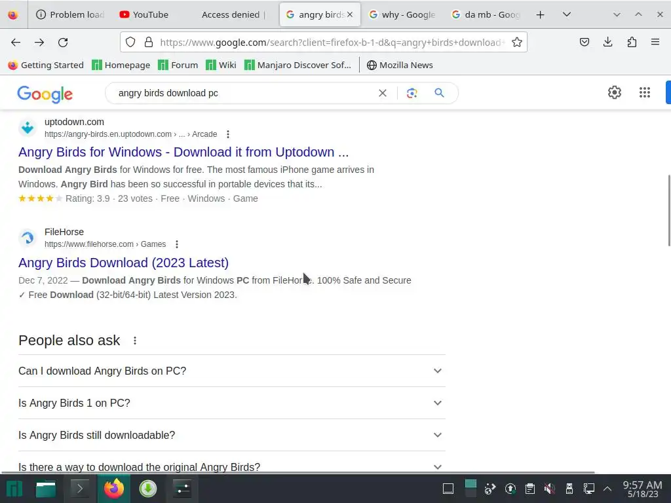Click the horizontal page scrollbar
The image size is (671, 503).
tap(298, 472)
